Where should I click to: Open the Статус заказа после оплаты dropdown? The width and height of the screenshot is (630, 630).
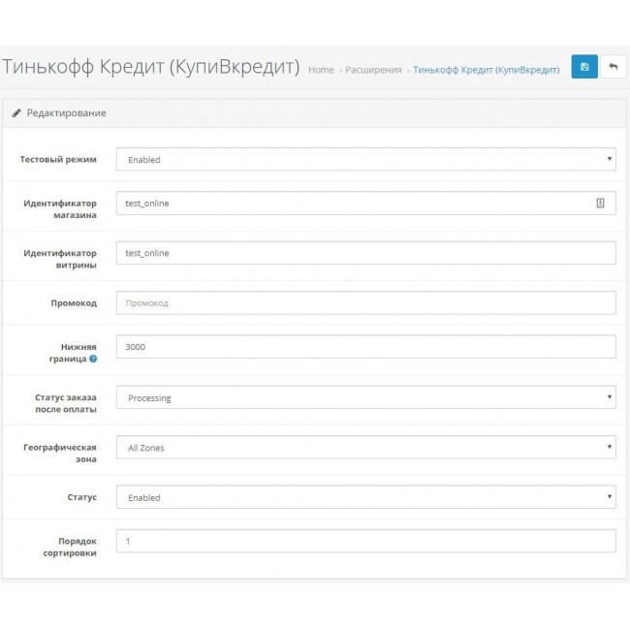coord(365,397)
